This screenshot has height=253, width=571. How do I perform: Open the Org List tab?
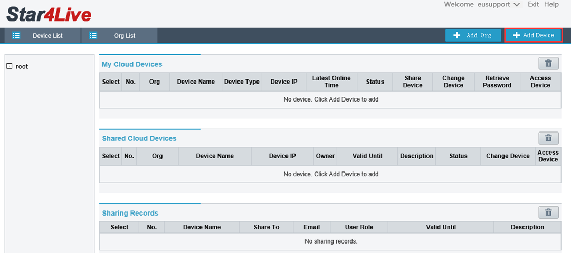click(124, 36)
